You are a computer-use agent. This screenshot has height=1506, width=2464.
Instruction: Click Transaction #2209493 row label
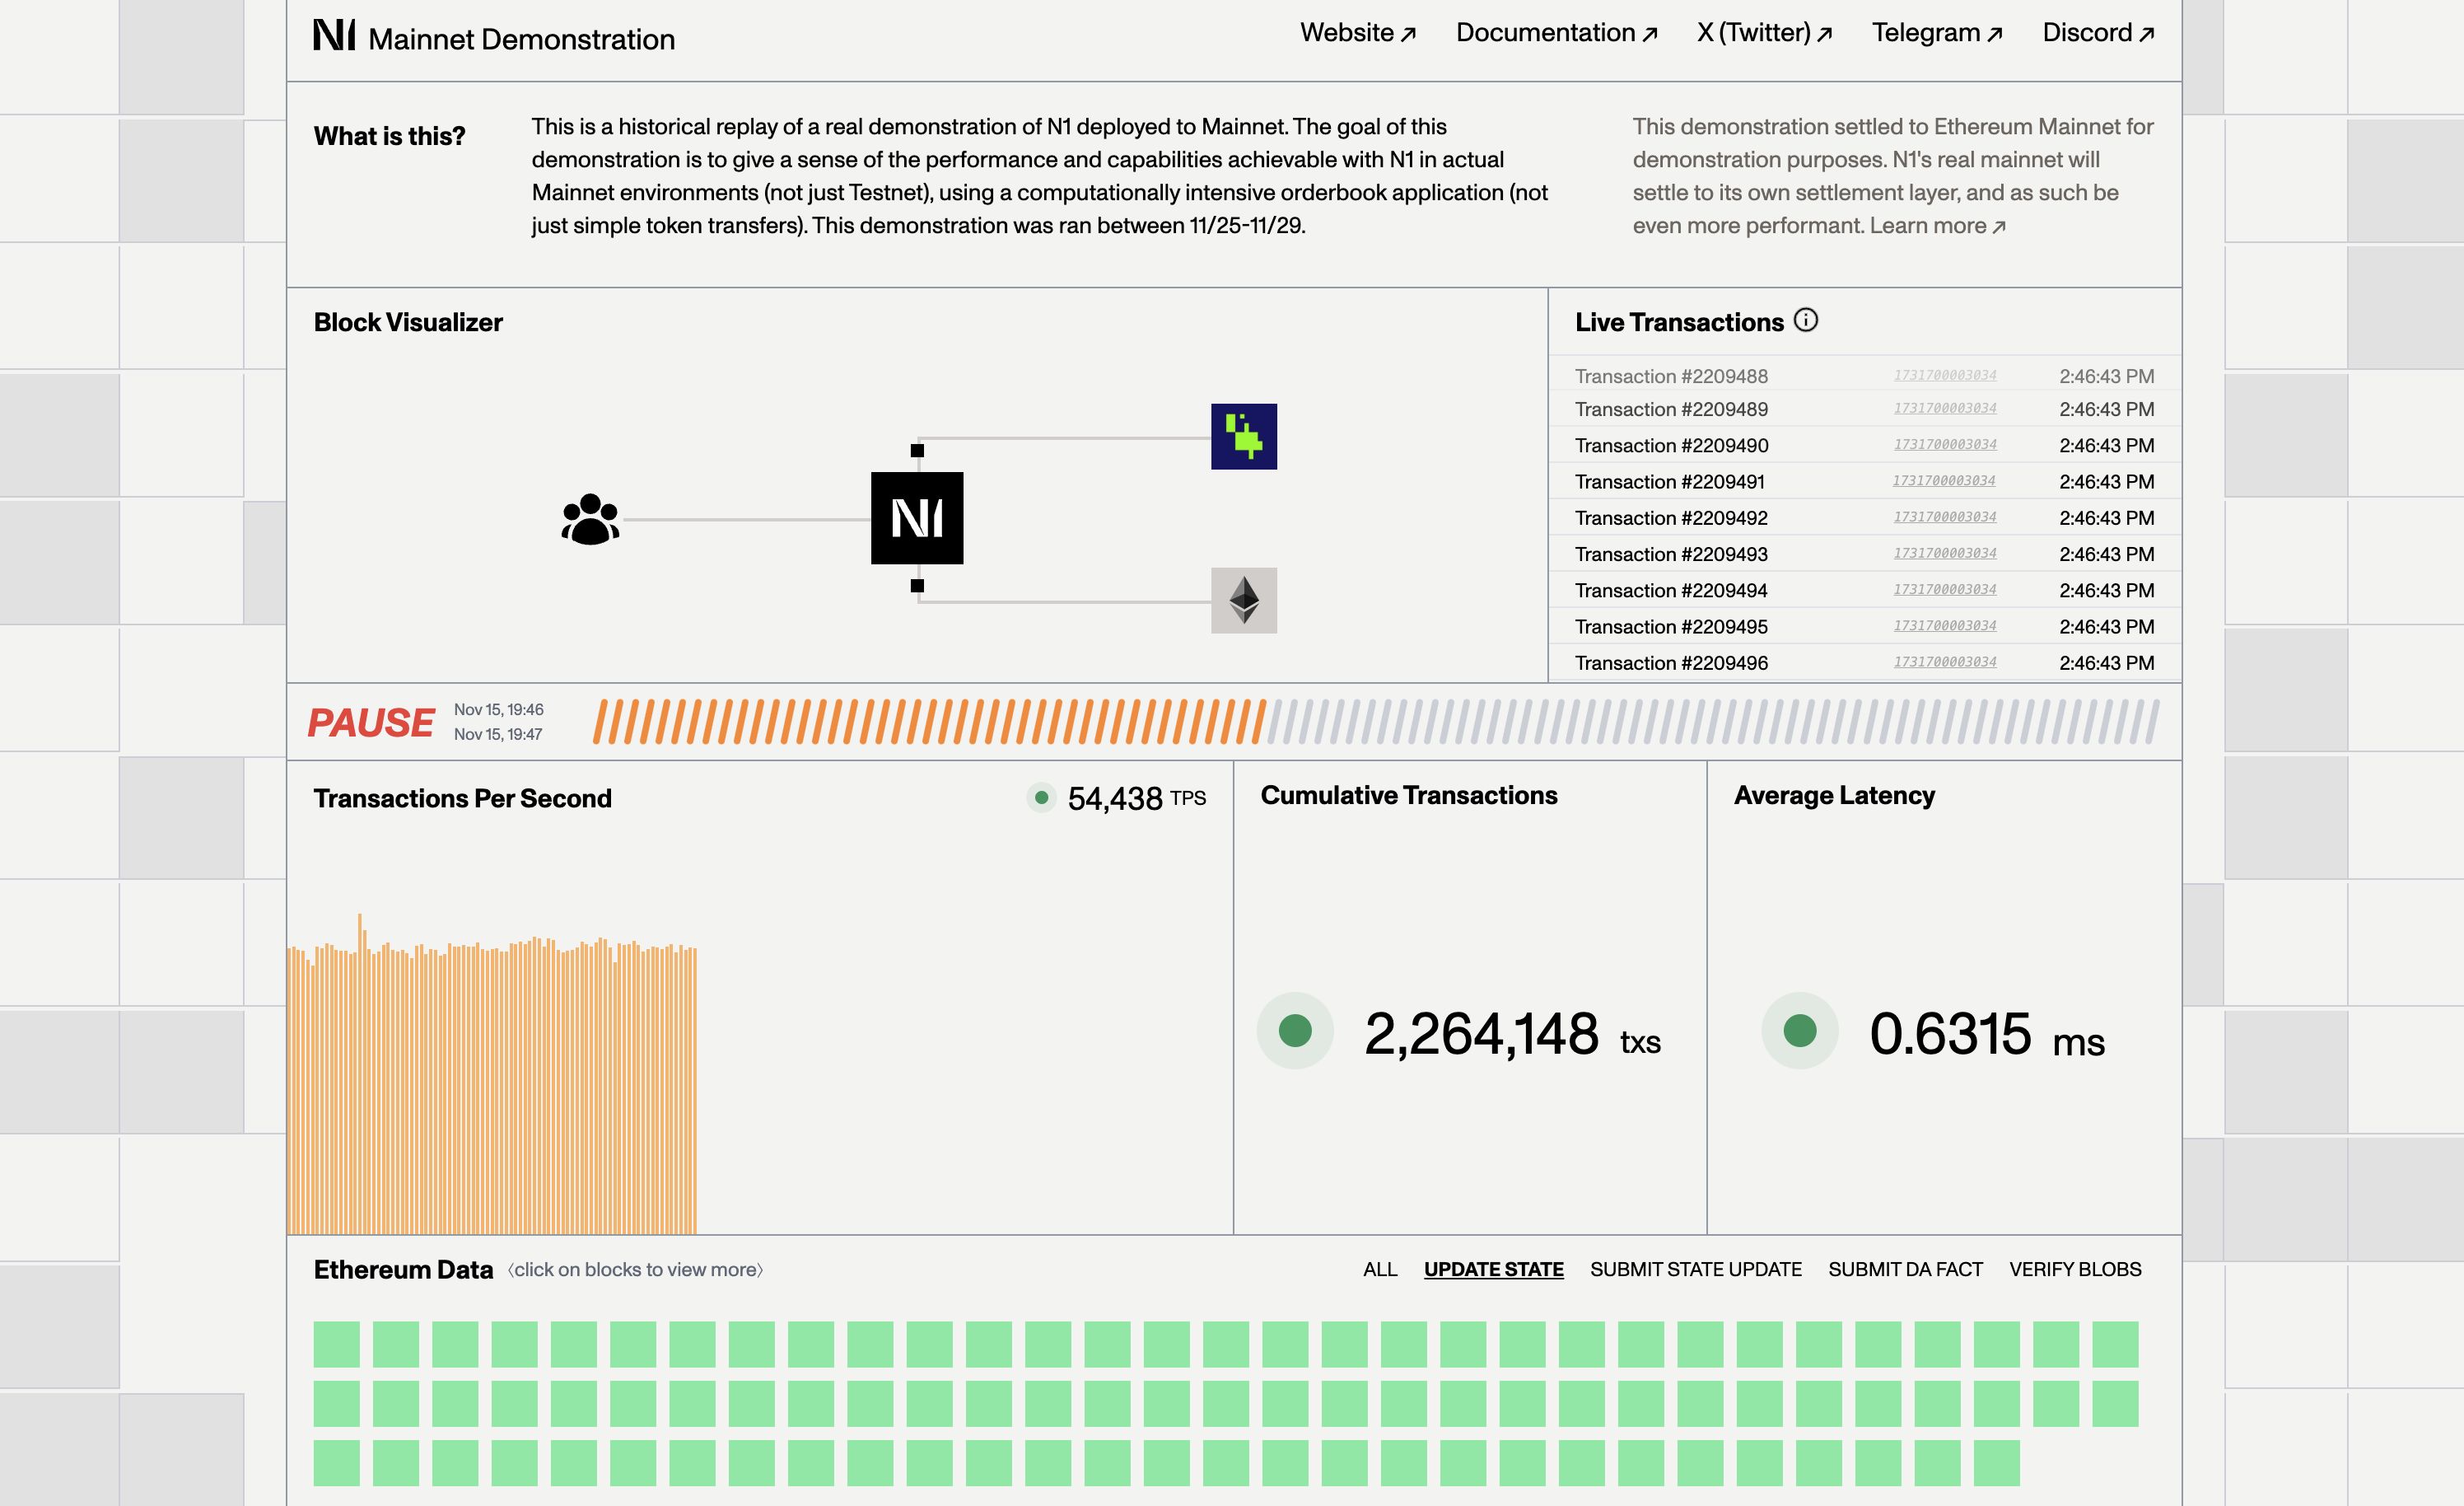tap(1671, 554)
